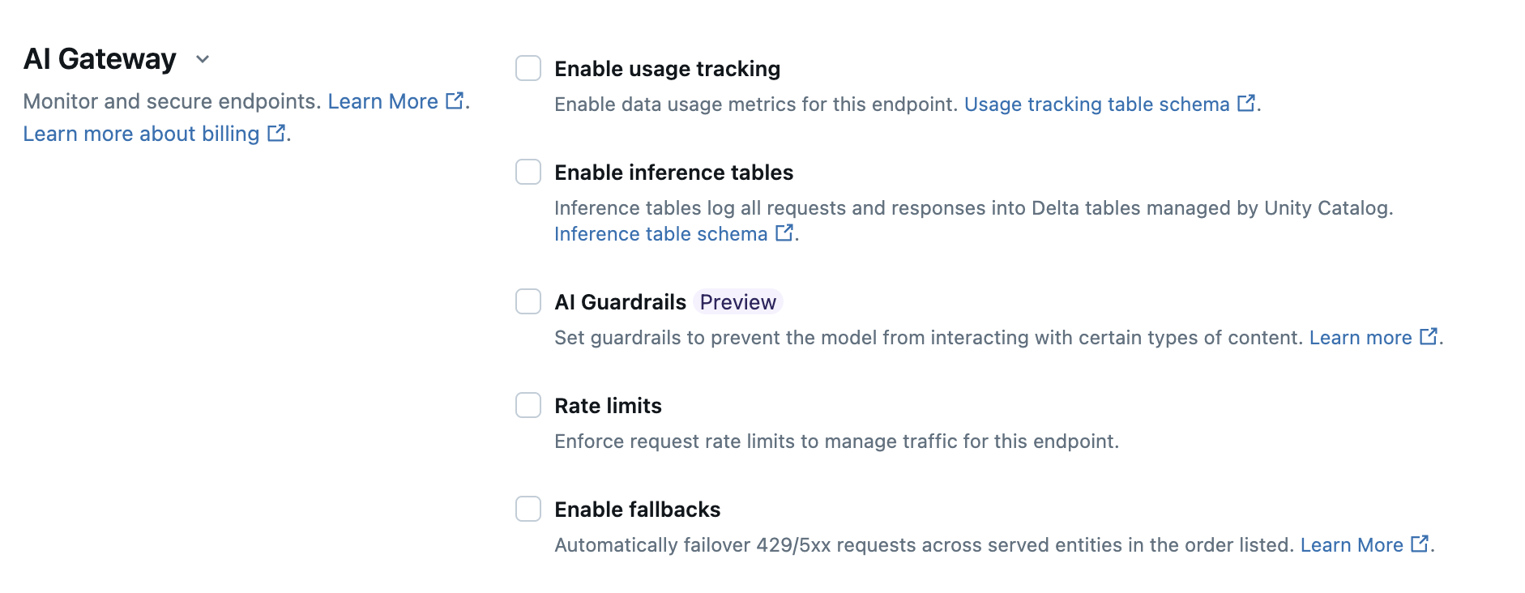Enable fallbacks for failed requests
Image resolution: width=1525 pixels, height=593 pixels.
(x=528, y=509)
